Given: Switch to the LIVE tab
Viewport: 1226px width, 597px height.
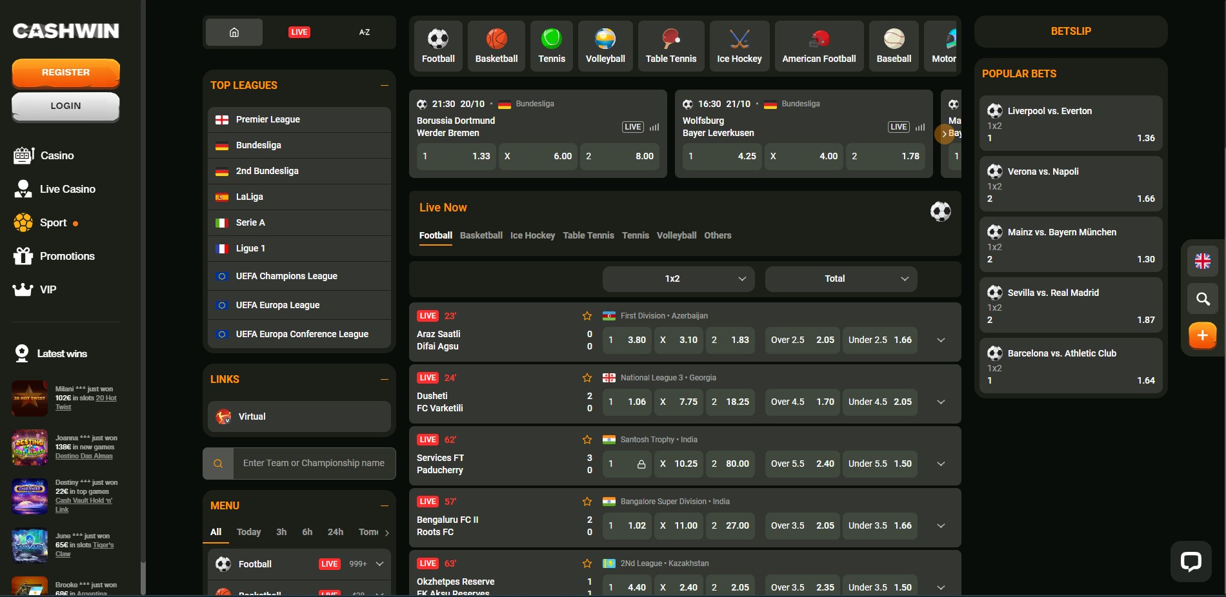Looking at the screenshot, I should pyautogui.click(x=299, y=32).
